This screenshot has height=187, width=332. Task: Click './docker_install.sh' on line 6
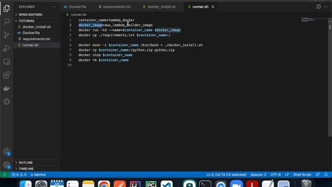[x=183, y=45]
